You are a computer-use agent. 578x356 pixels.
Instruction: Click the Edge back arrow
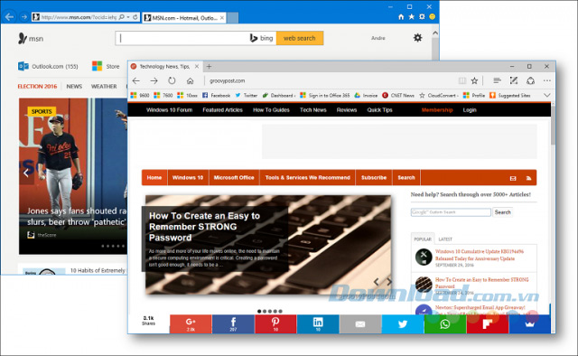tap(136, 80)
